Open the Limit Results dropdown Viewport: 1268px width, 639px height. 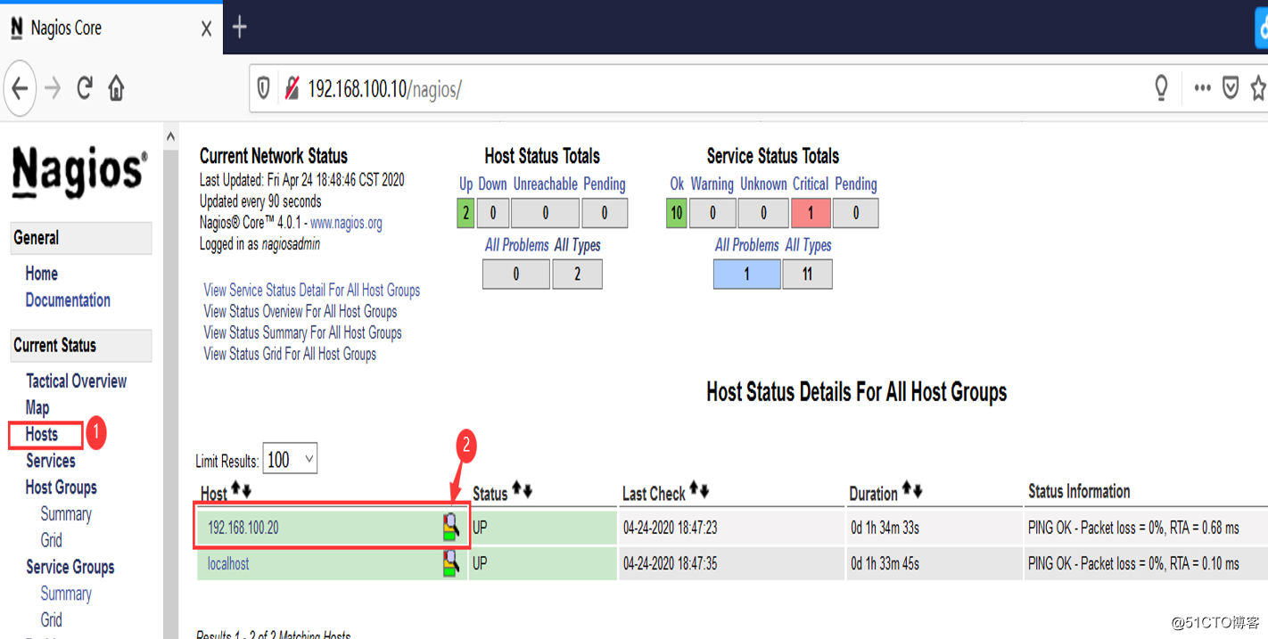tap(290, 459)
